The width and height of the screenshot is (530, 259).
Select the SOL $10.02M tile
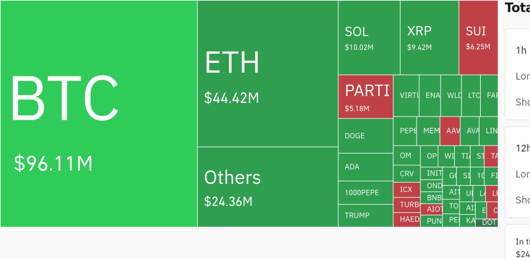coord(369,38)
